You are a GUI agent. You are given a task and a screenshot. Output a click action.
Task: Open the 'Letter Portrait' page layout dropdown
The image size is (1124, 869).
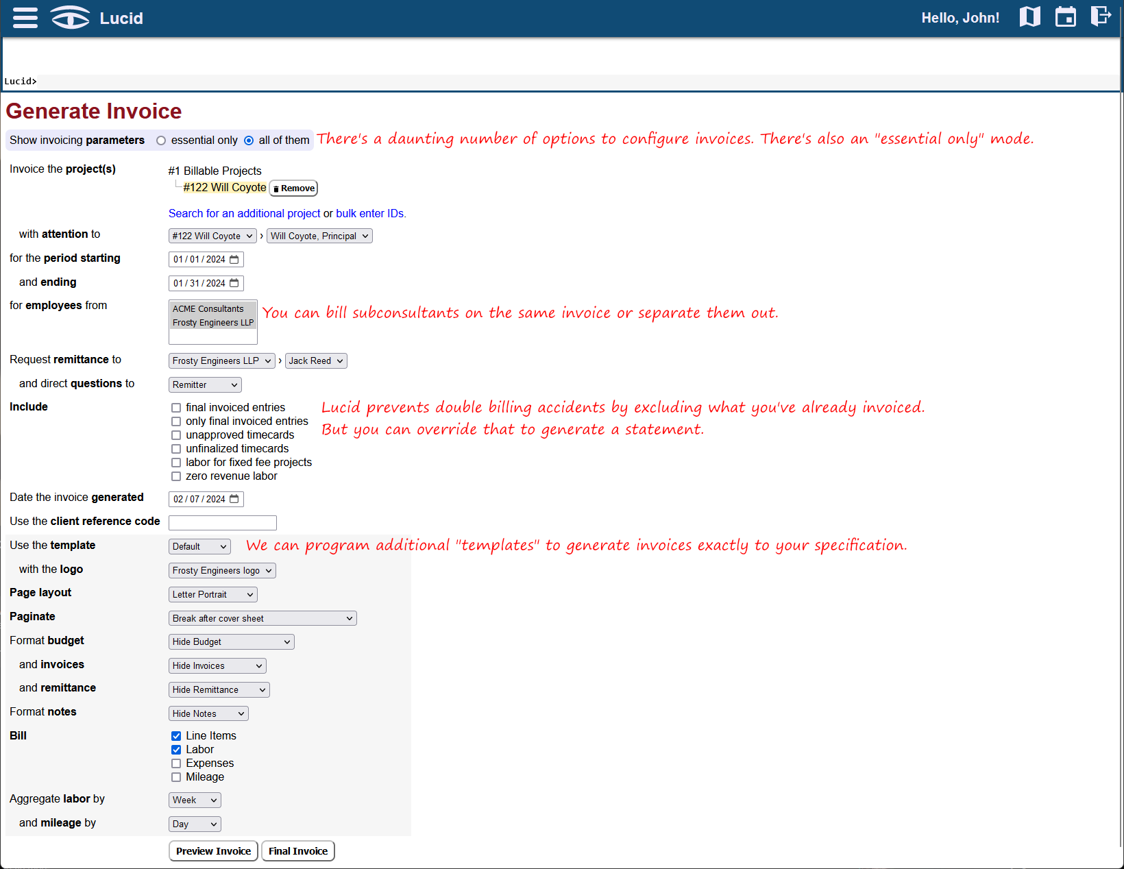212,594
